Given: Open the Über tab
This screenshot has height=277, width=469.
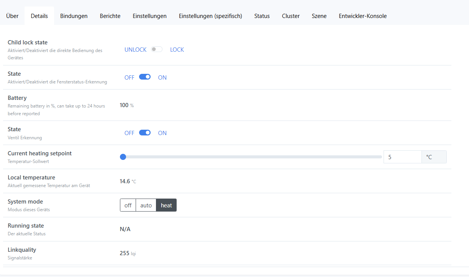Looking at the screenshot, I should point(12,16).
